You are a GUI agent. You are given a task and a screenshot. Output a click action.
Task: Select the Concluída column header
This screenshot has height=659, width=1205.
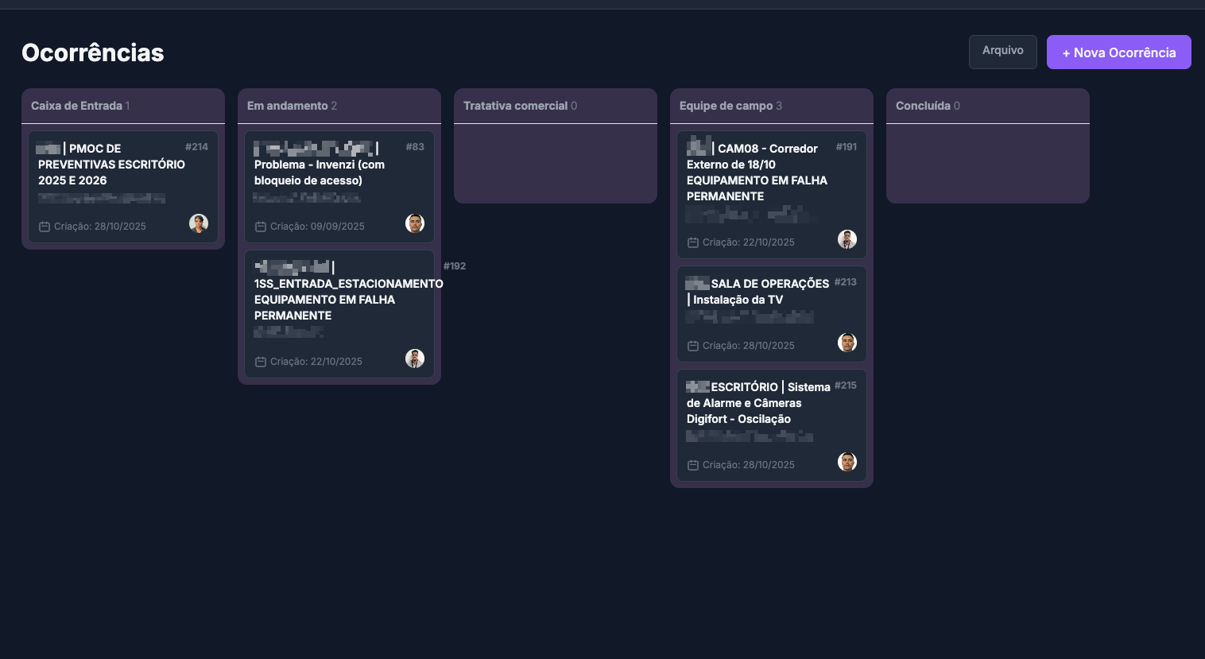924,106
